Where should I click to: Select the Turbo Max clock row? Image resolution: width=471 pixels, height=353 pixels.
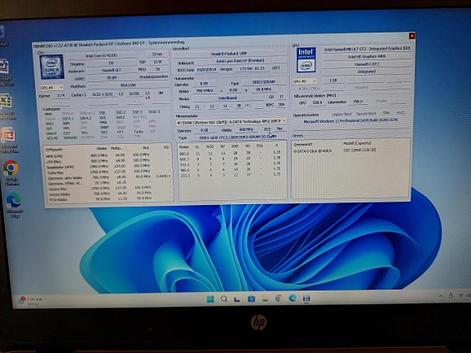click(x=107, y=172)
